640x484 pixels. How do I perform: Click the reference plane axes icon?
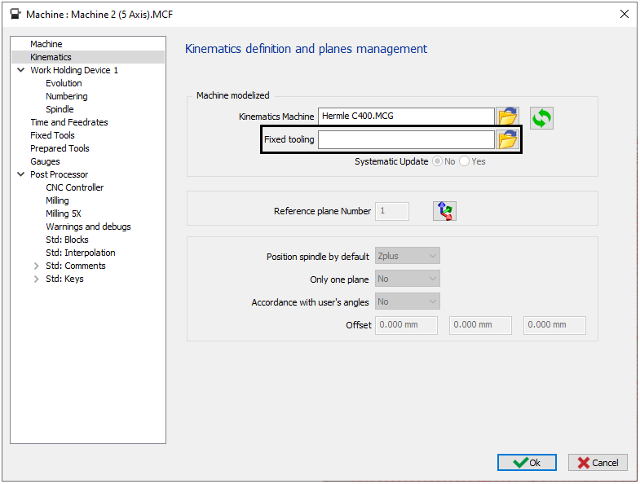(444, 212)
